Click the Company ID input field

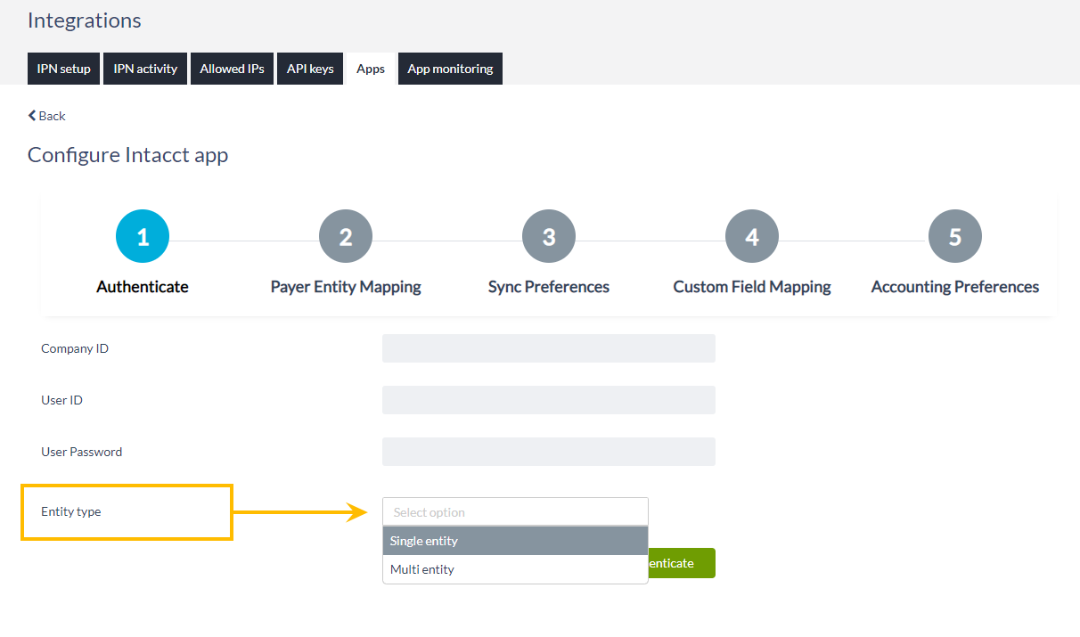coord(548,348)
